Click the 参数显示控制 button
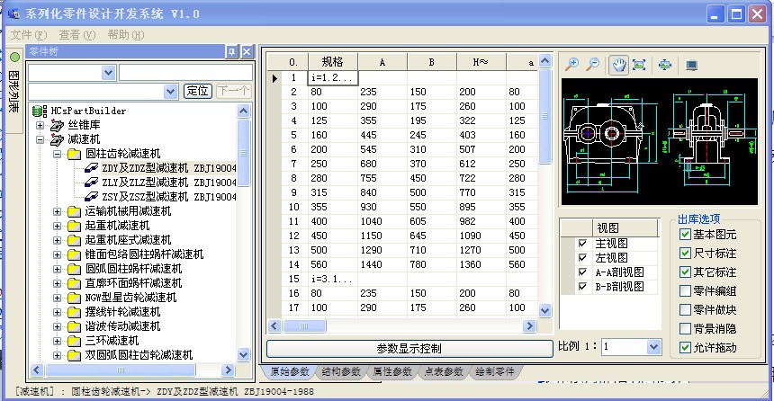 [409, 348]
